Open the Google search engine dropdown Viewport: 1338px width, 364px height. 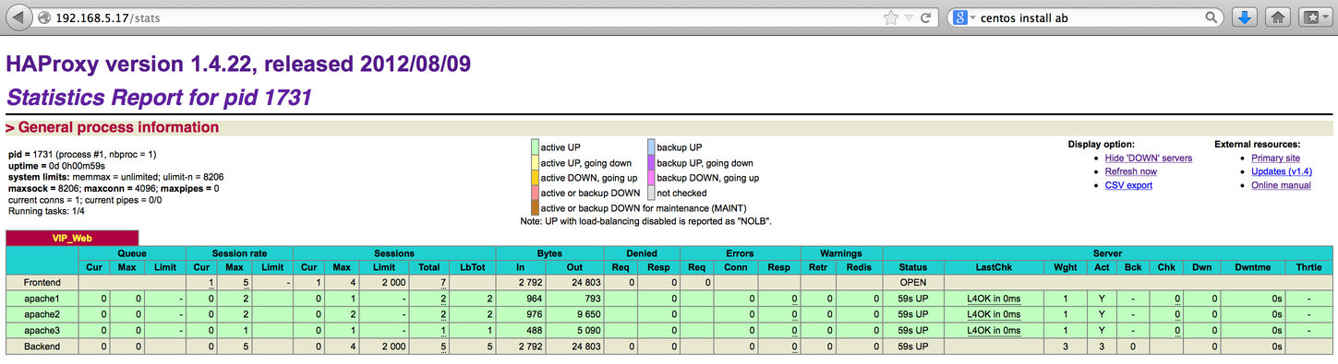964,18
